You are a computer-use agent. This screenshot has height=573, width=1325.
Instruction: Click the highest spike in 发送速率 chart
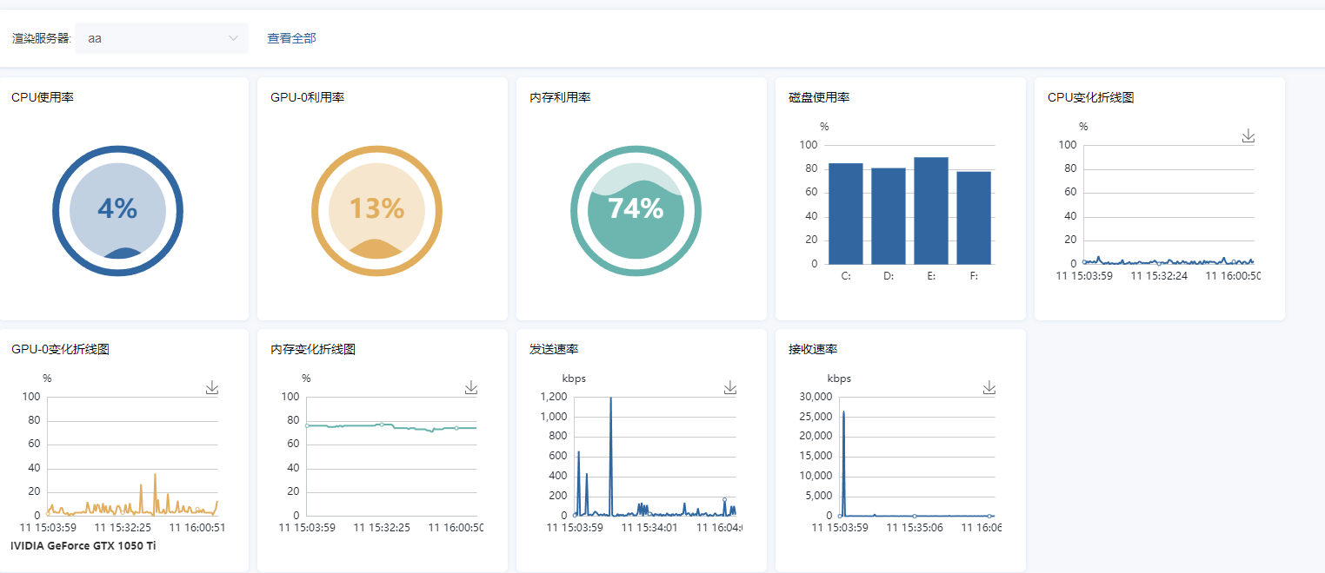[610, 398]
